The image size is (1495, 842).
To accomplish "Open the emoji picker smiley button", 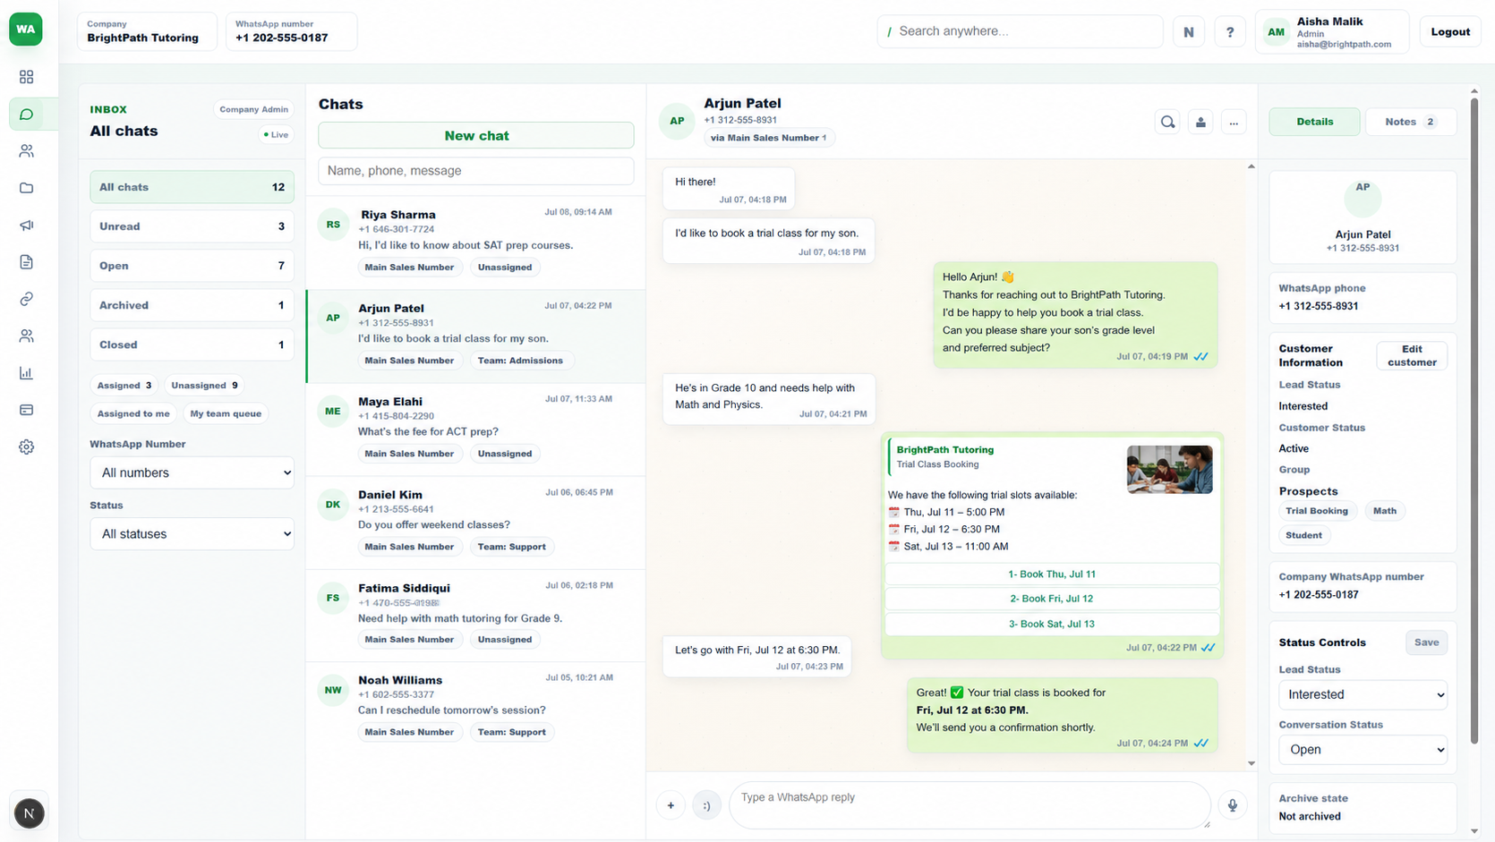I will pos(706,805).
